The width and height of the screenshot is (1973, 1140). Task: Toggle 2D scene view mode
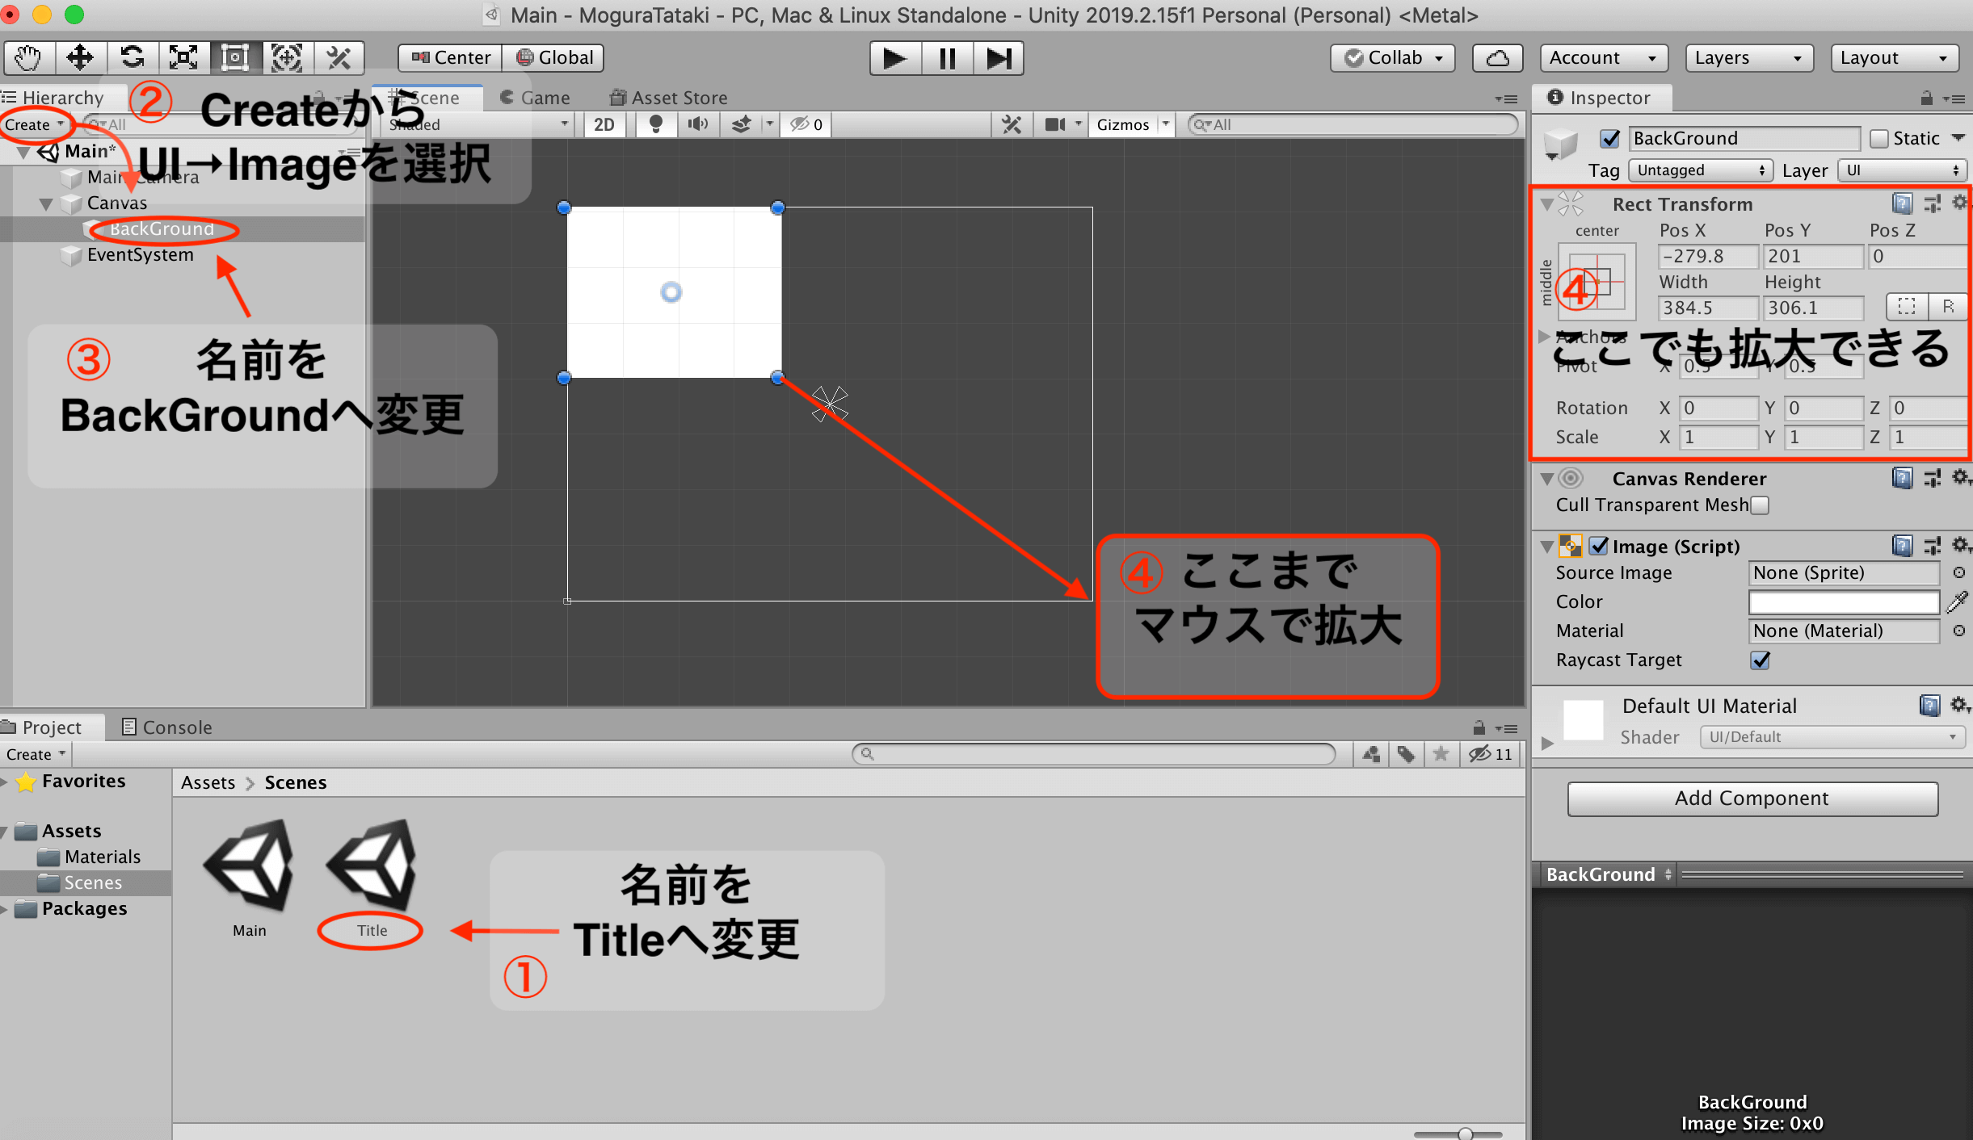(x=604, y=124)
